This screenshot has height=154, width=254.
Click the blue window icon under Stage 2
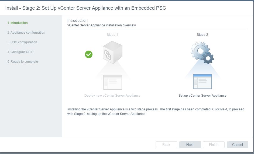point(202,82)
